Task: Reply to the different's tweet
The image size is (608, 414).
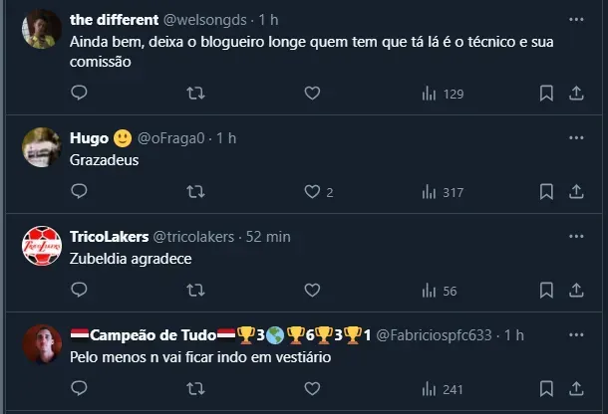Action: pos(81,94)
